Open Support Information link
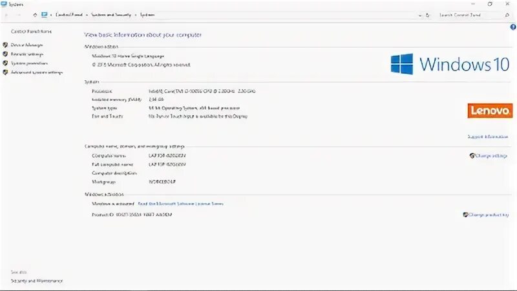 488,136
